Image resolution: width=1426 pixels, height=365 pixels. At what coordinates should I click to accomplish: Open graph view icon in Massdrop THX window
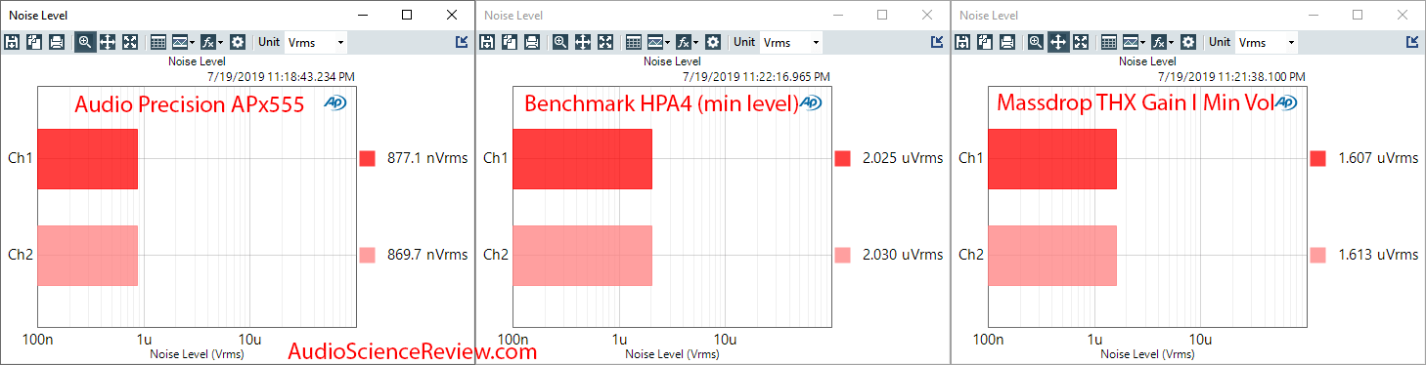point(1130,42)
